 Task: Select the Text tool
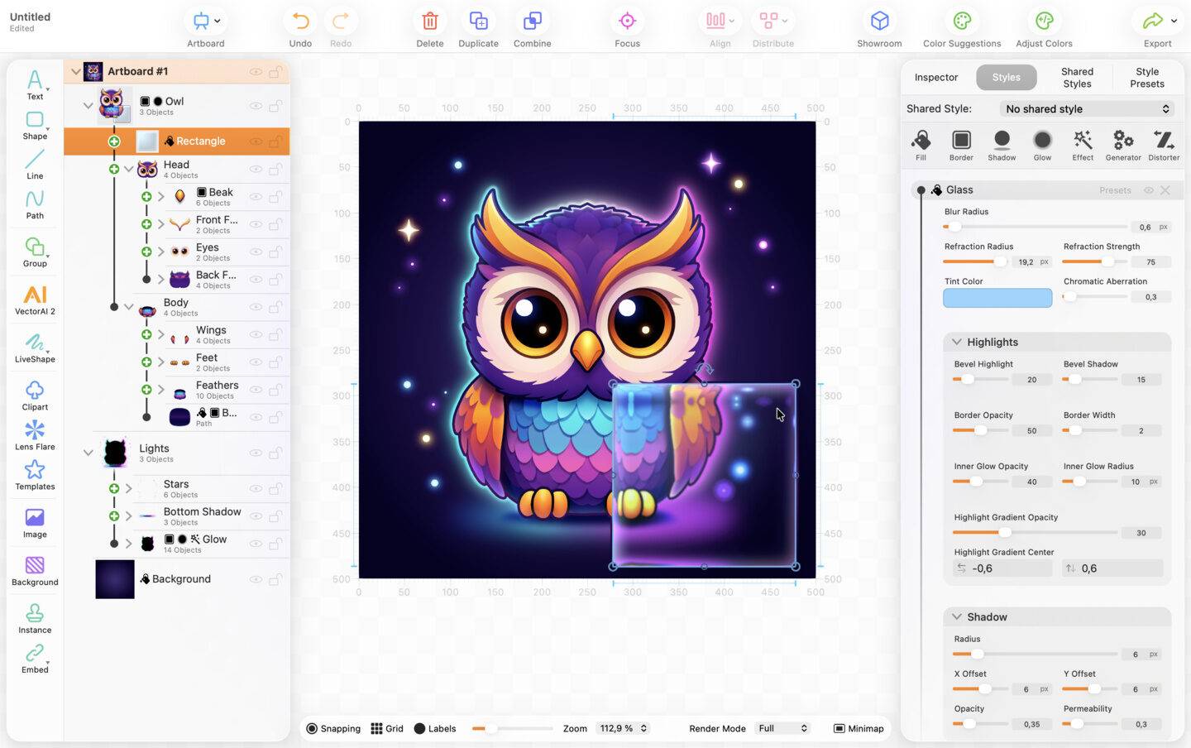point(35,84)
